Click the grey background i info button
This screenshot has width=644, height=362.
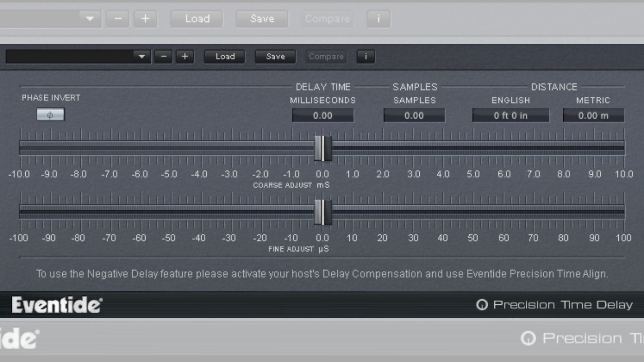pos(378,19)
